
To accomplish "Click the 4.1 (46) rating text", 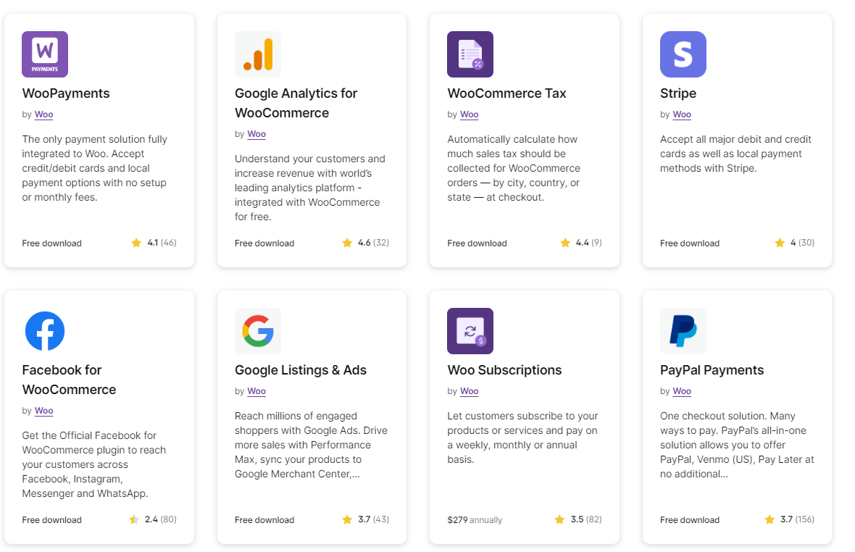I will pos(162,243).
